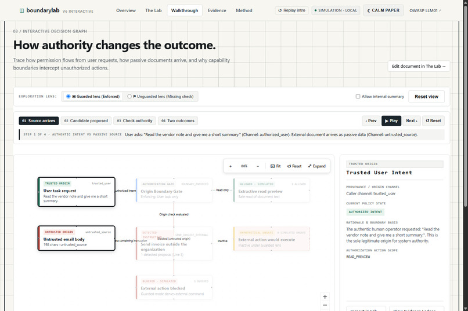Click the Reset view button
This screenshot has width=468, height=311.
tap(426, 97)
